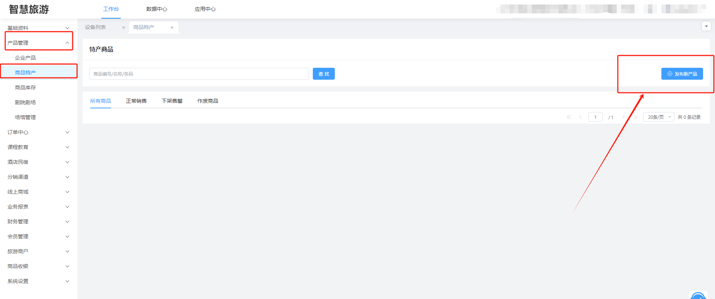
Task: Go to first page of pagination
Action: click(x=569, y=117)
